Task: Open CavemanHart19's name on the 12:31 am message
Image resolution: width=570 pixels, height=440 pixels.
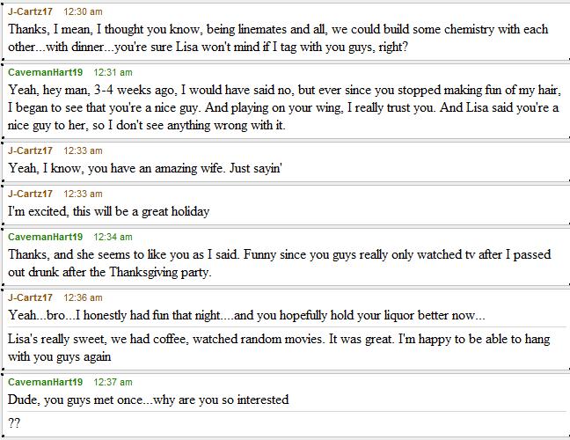Action: tap(45, 72)
